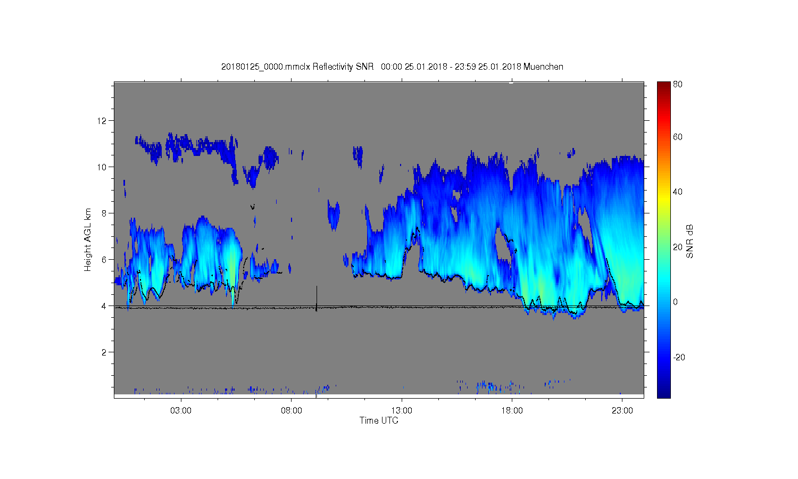Viewport: 798px width, 479px height.
Task: Click the 20 value on the colorbar scale
Action: (678, 247)
